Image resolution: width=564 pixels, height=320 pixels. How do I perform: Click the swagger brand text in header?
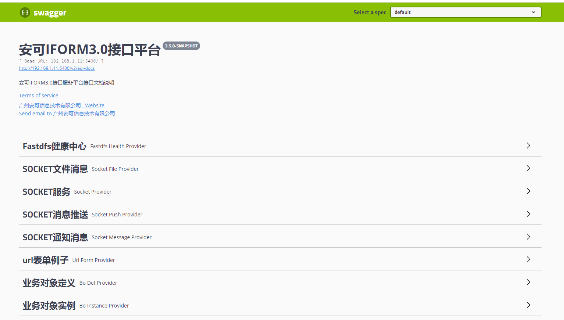click(x=50, y=13)
